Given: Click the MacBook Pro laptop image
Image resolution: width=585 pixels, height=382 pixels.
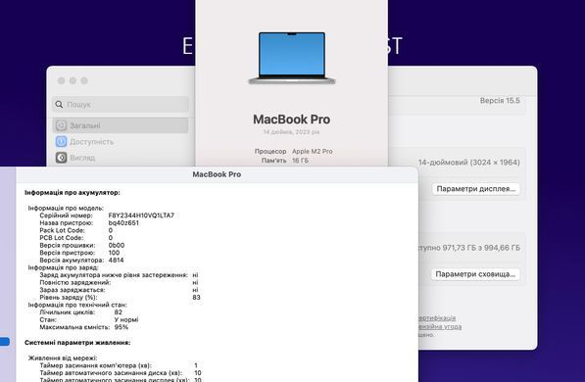Looking at the screenshot, I should click(x=292, y=58).
